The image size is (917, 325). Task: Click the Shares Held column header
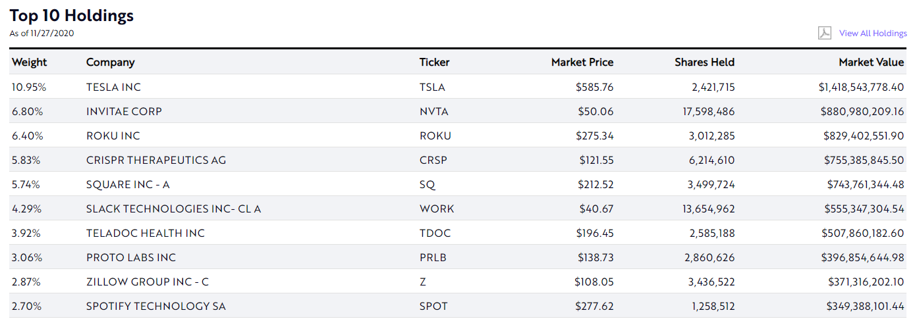[x=704, y=63]
